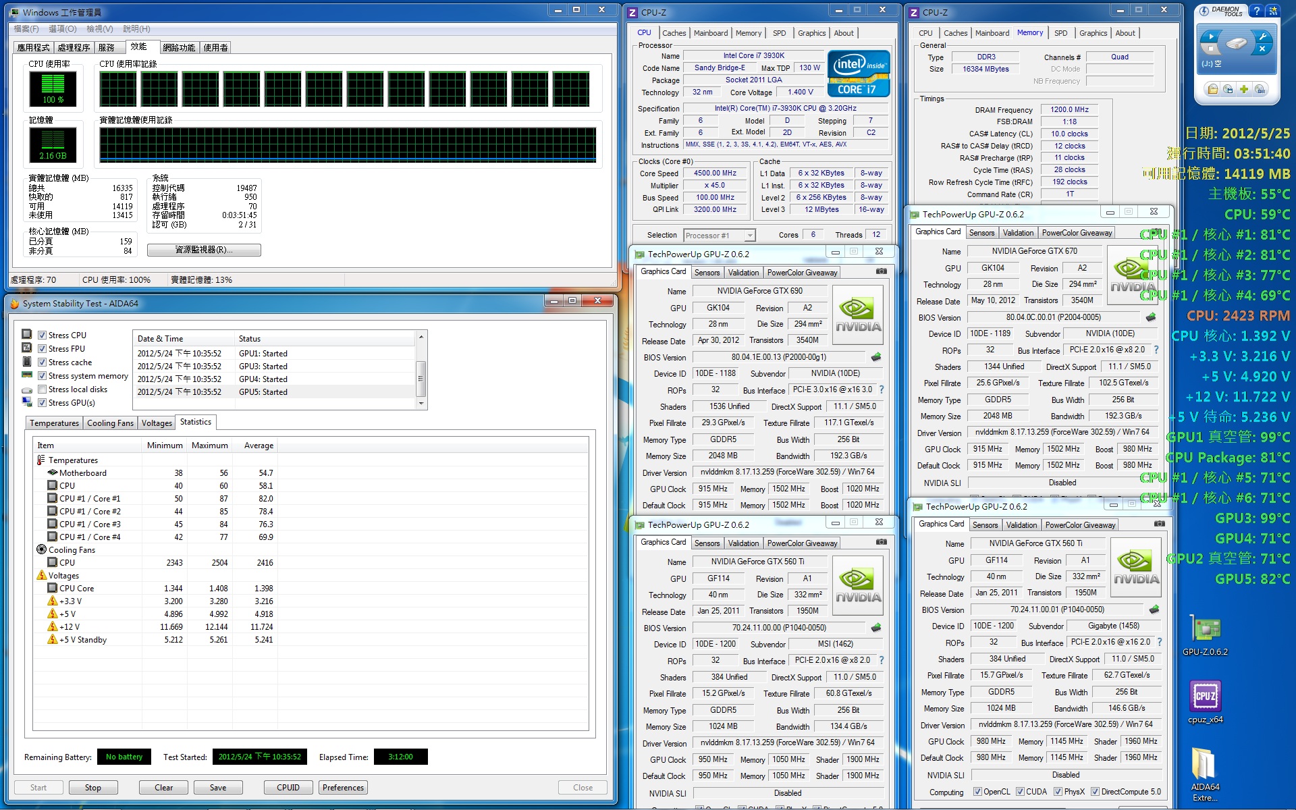This screenshot has width=1296, height=810.
Task: Select CPU #1 / Core #1 statistics row
Action: (x=155, y=499)
